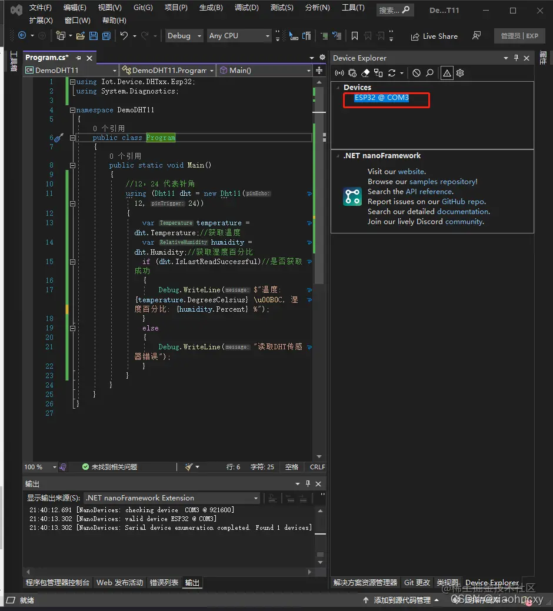553x611 pixels.
Task: Switch to the 程序包管理器控制台 tab
Action: [x=58, y=583]
